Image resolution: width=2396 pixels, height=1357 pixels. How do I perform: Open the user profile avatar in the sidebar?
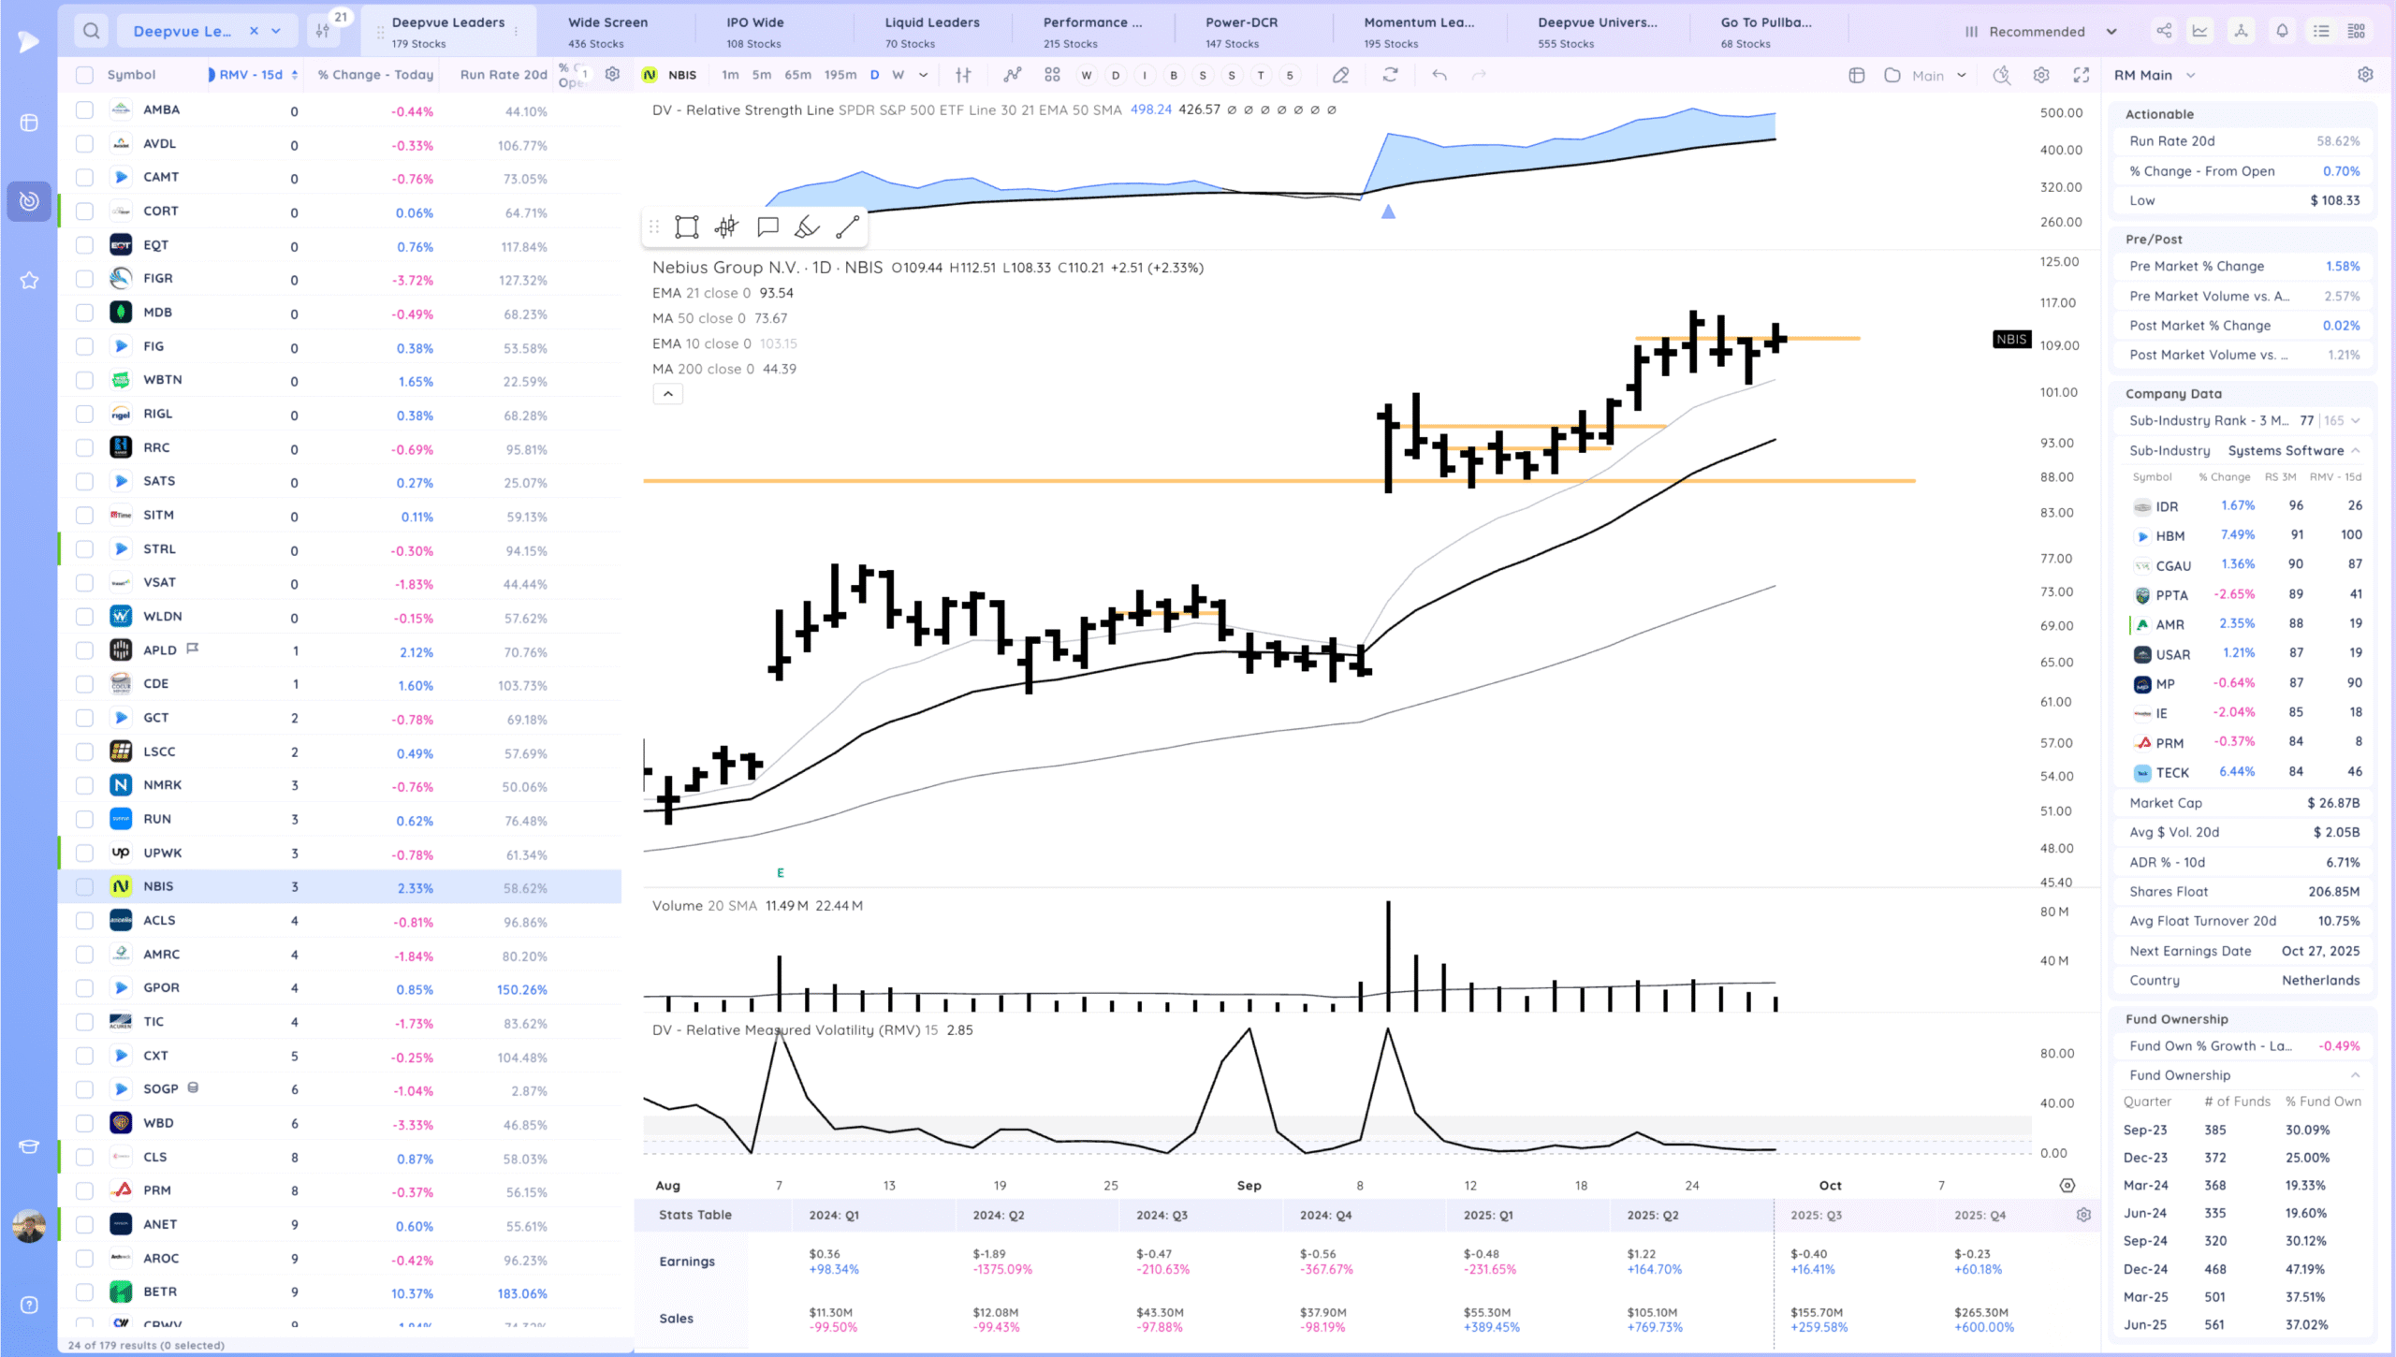(x=29, y=1225)
